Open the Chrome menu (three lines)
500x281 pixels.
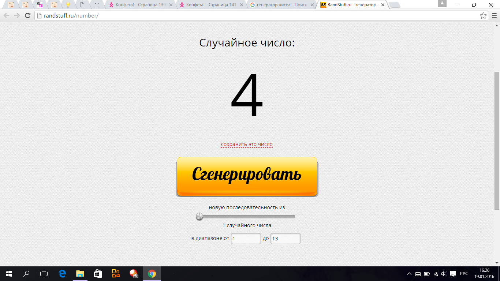click(x=493, y=15)
